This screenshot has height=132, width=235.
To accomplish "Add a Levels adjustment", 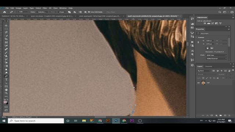I will point(209,23).
